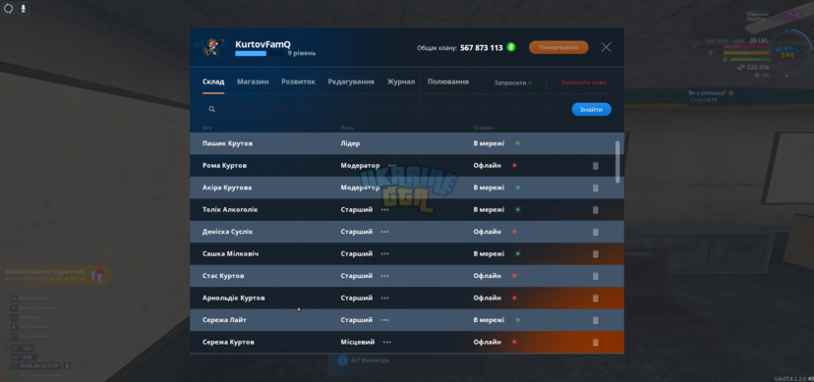Click the Безкоштовний подарунок banner
Viewport: 814px width, 382px height.
pyautogui.click(x=55, y=275)
